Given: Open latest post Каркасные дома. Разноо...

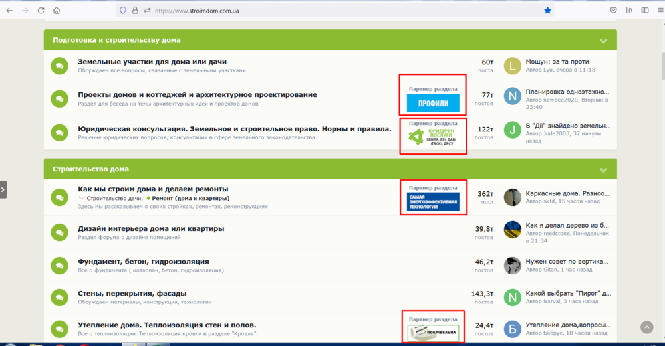Looking at the screenshot, I should tap(567, 193).
